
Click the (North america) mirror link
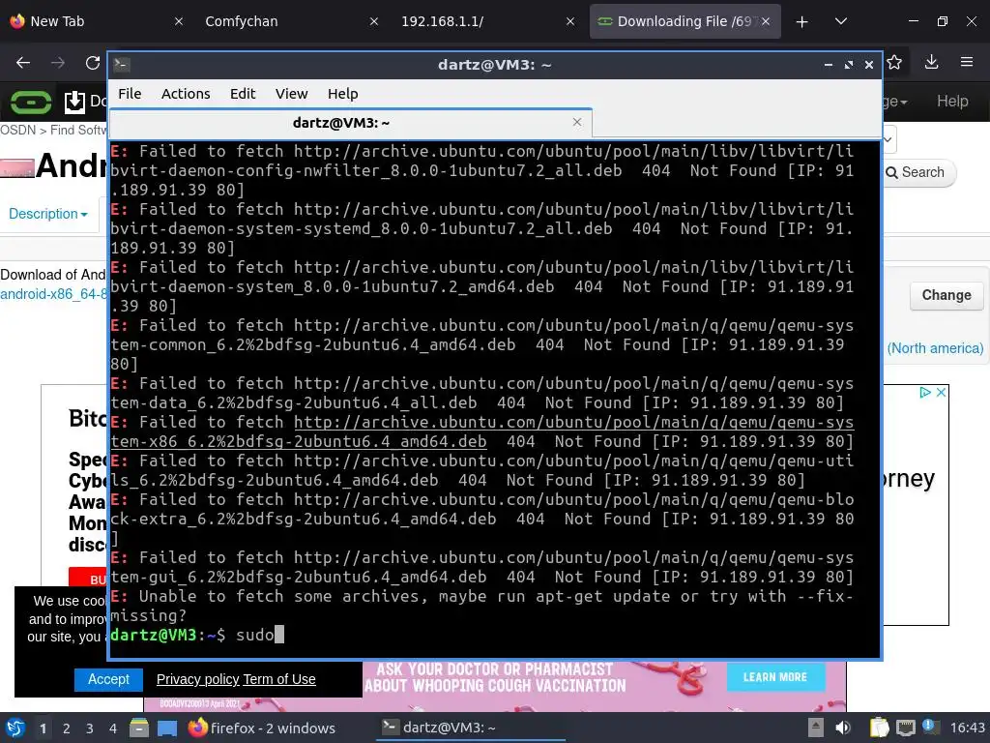(935, 348)
